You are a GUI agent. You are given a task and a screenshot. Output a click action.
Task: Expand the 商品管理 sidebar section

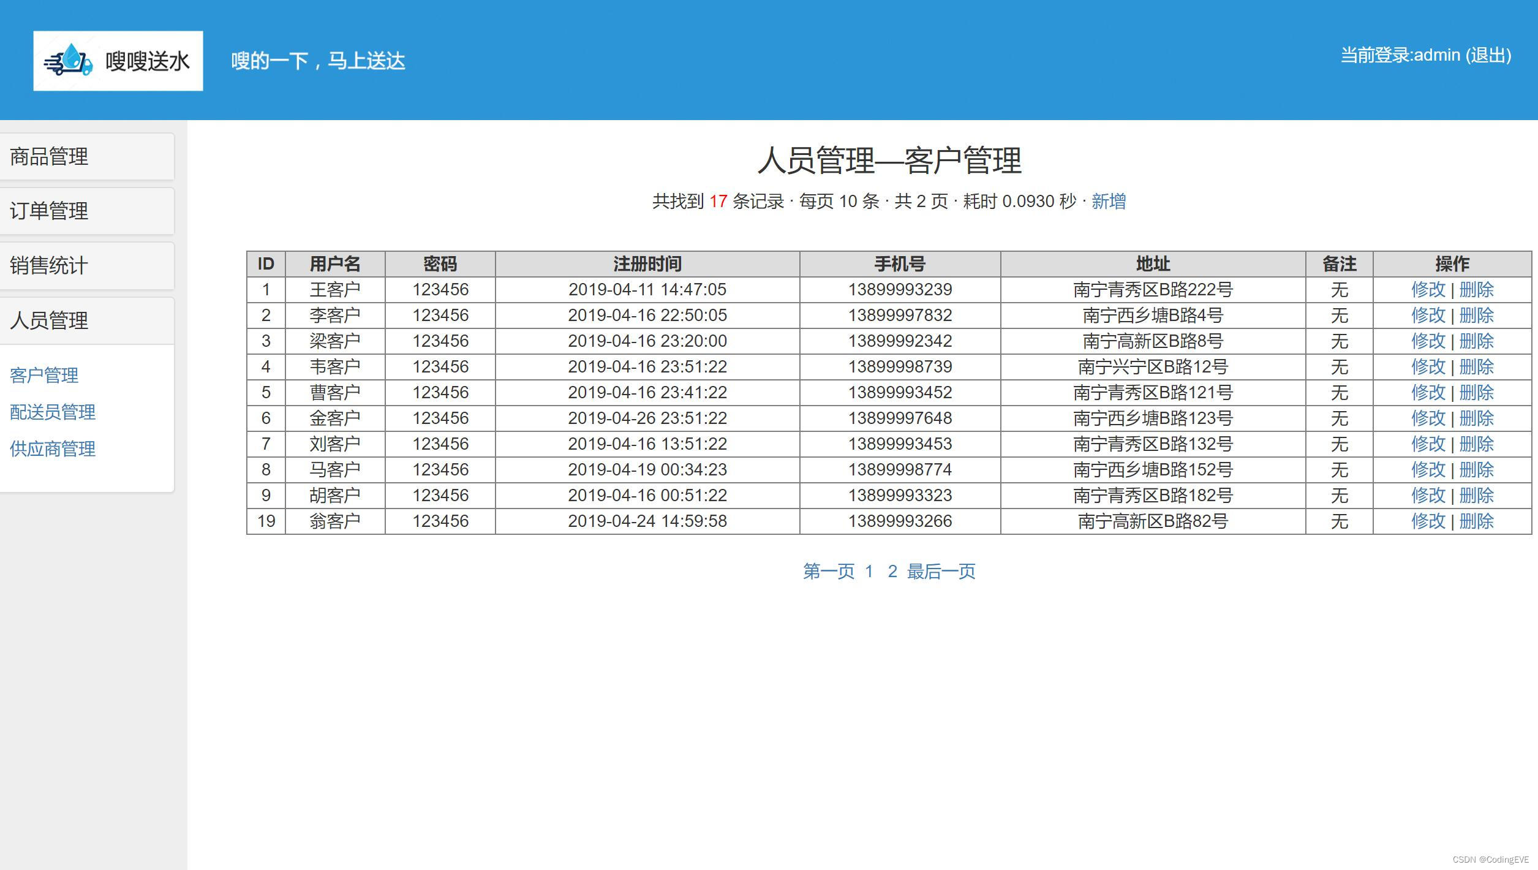pos(49,157)
